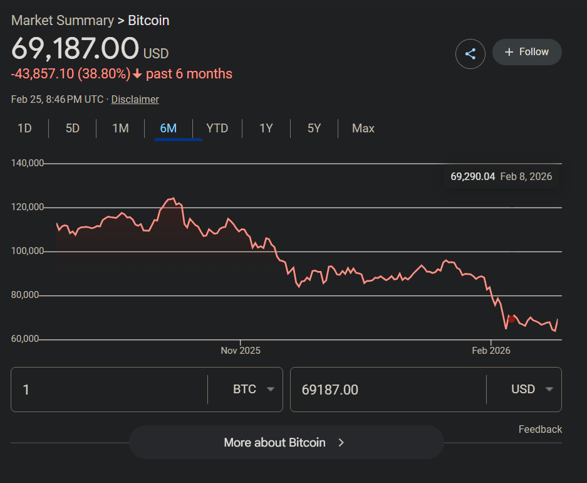Switch to the 1D time range
The height and width of the screenshot is (483, 587).
coord(24,129)
